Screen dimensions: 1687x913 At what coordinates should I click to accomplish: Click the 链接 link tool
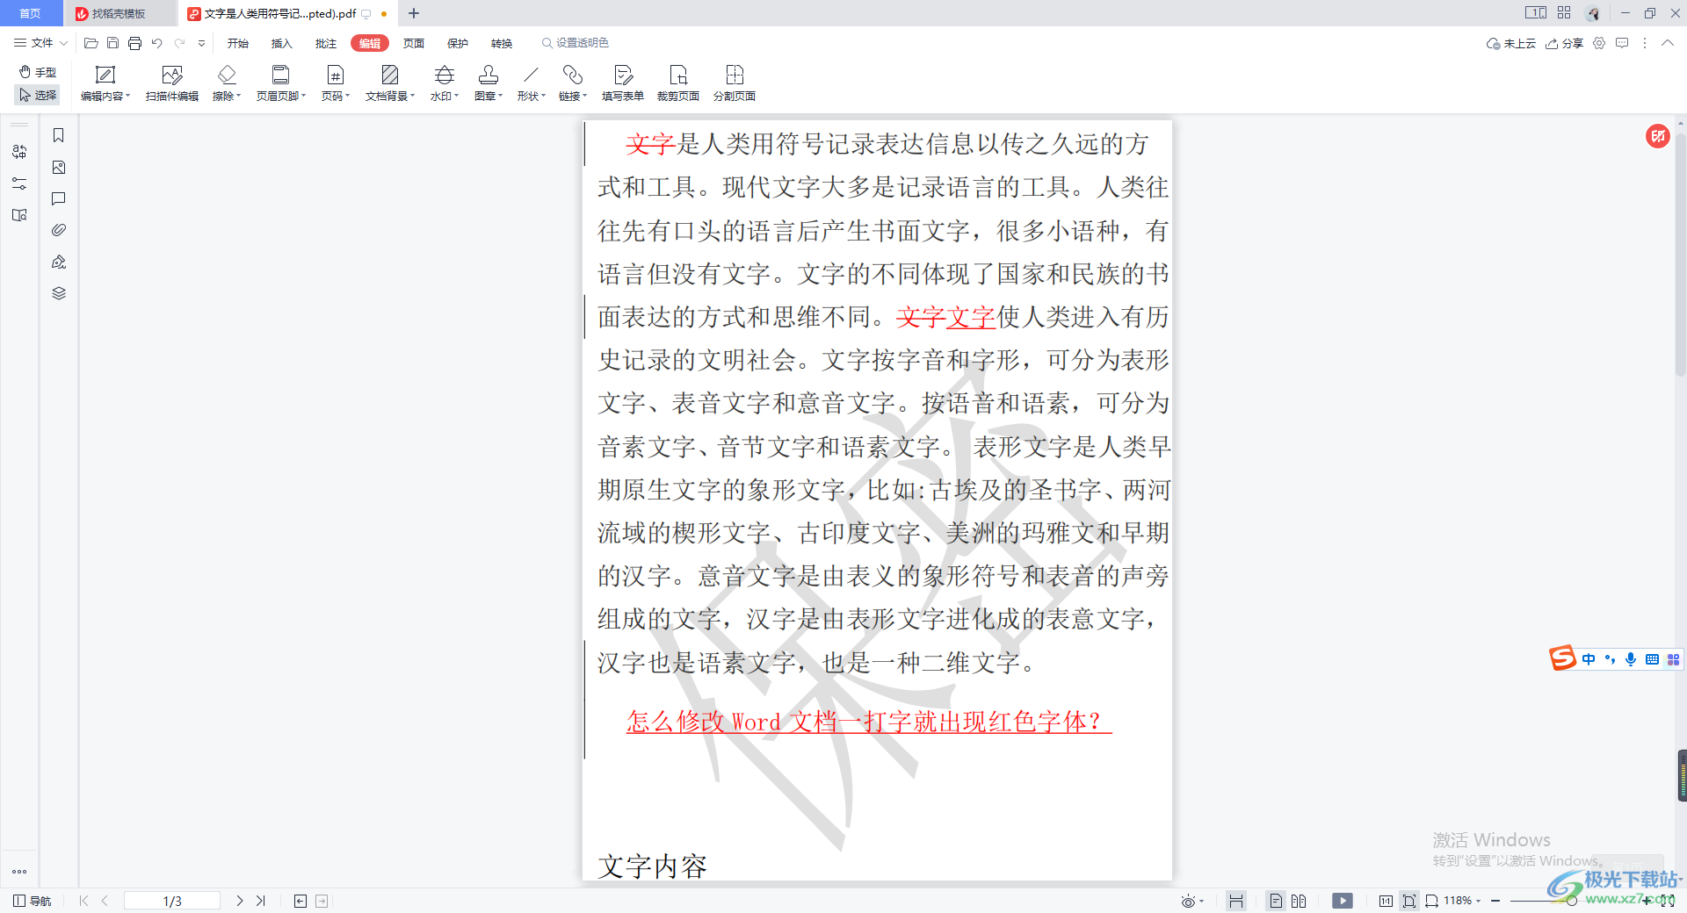click(x=573, y=83)
